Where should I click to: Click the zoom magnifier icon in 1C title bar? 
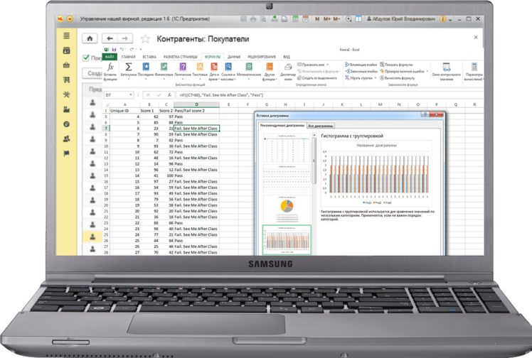point(349,19)
